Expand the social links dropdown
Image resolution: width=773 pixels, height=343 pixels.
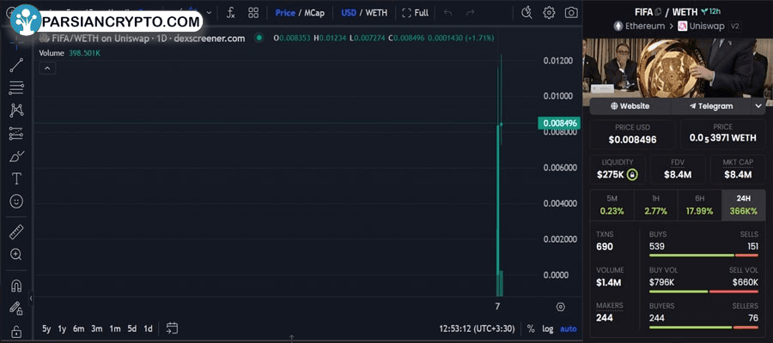[x=758, y=105]
